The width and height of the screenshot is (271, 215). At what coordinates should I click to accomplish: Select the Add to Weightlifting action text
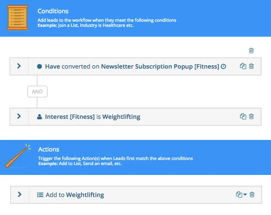pos(75,195)
